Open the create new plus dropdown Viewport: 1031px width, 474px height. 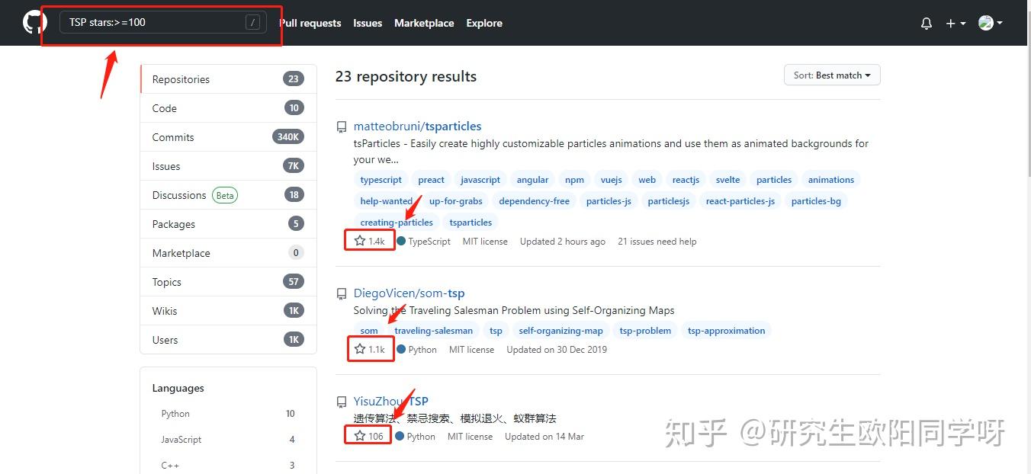[x=954, y=23]
